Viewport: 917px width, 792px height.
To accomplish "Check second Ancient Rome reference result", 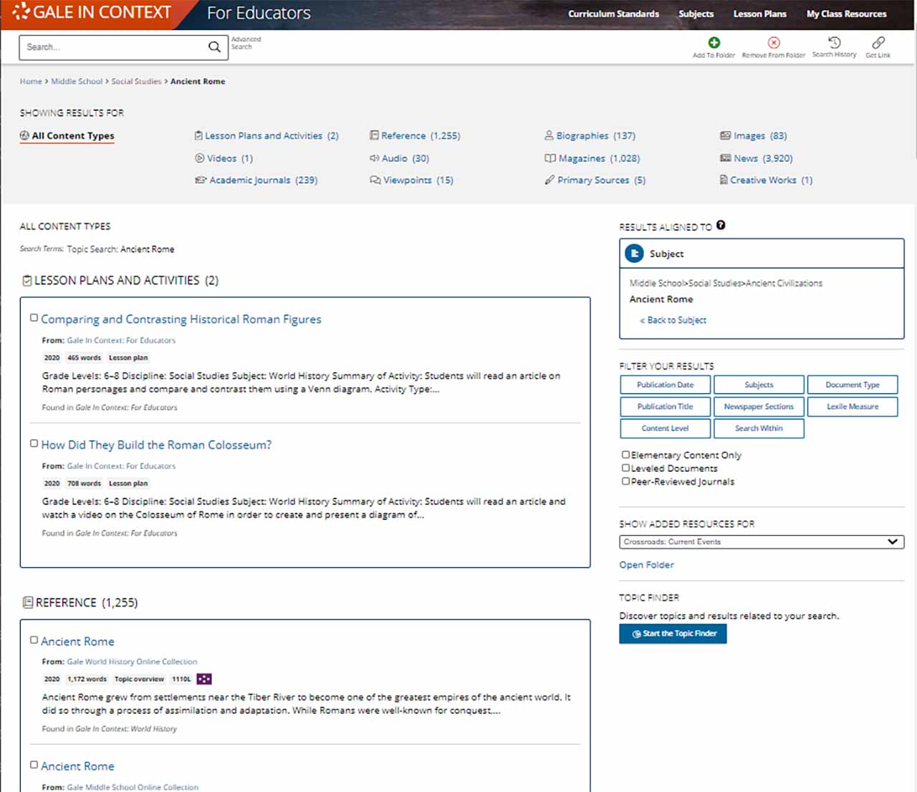I will (34, 764).
